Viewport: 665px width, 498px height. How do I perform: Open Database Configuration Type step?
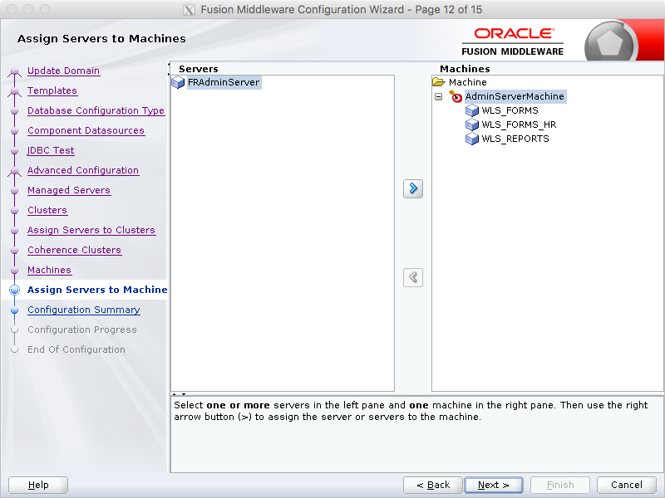(96, 110)
